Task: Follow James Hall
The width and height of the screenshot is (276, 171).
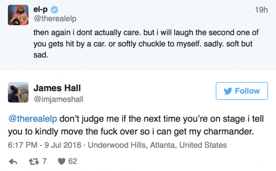Action: pos(242,91)
